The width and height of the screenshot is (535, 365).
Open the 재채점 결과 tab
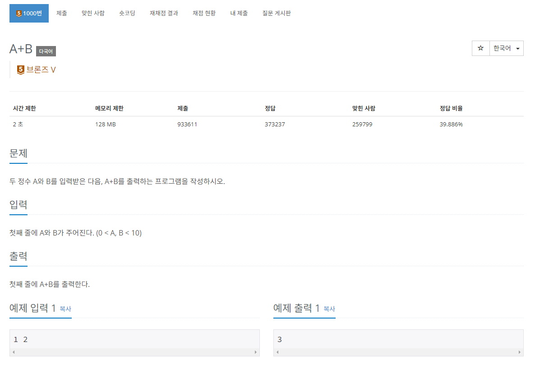pyautogui.click(x=164, y=13)
